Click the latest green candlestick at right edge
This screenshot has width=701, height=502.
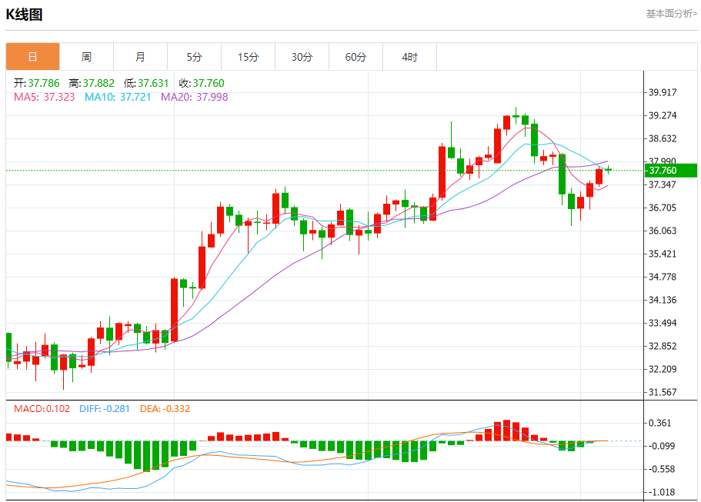[x=608, y=170]
